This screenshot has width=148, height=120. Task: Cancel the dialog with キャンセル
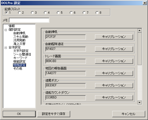[128, 114]
